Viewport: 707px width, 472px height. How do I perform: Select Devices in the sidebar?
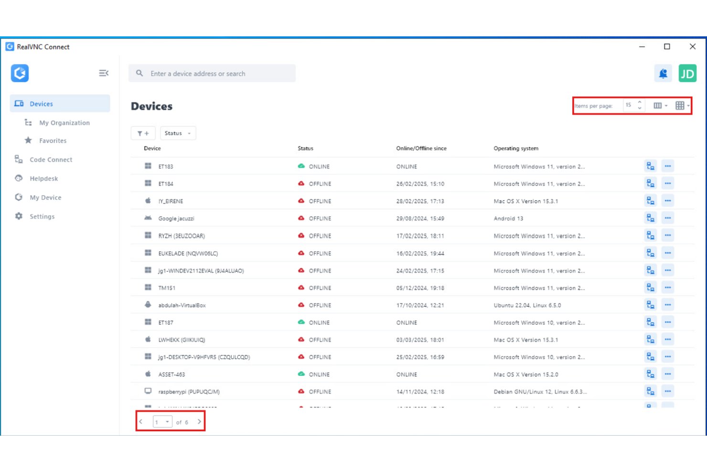point(60,104)
